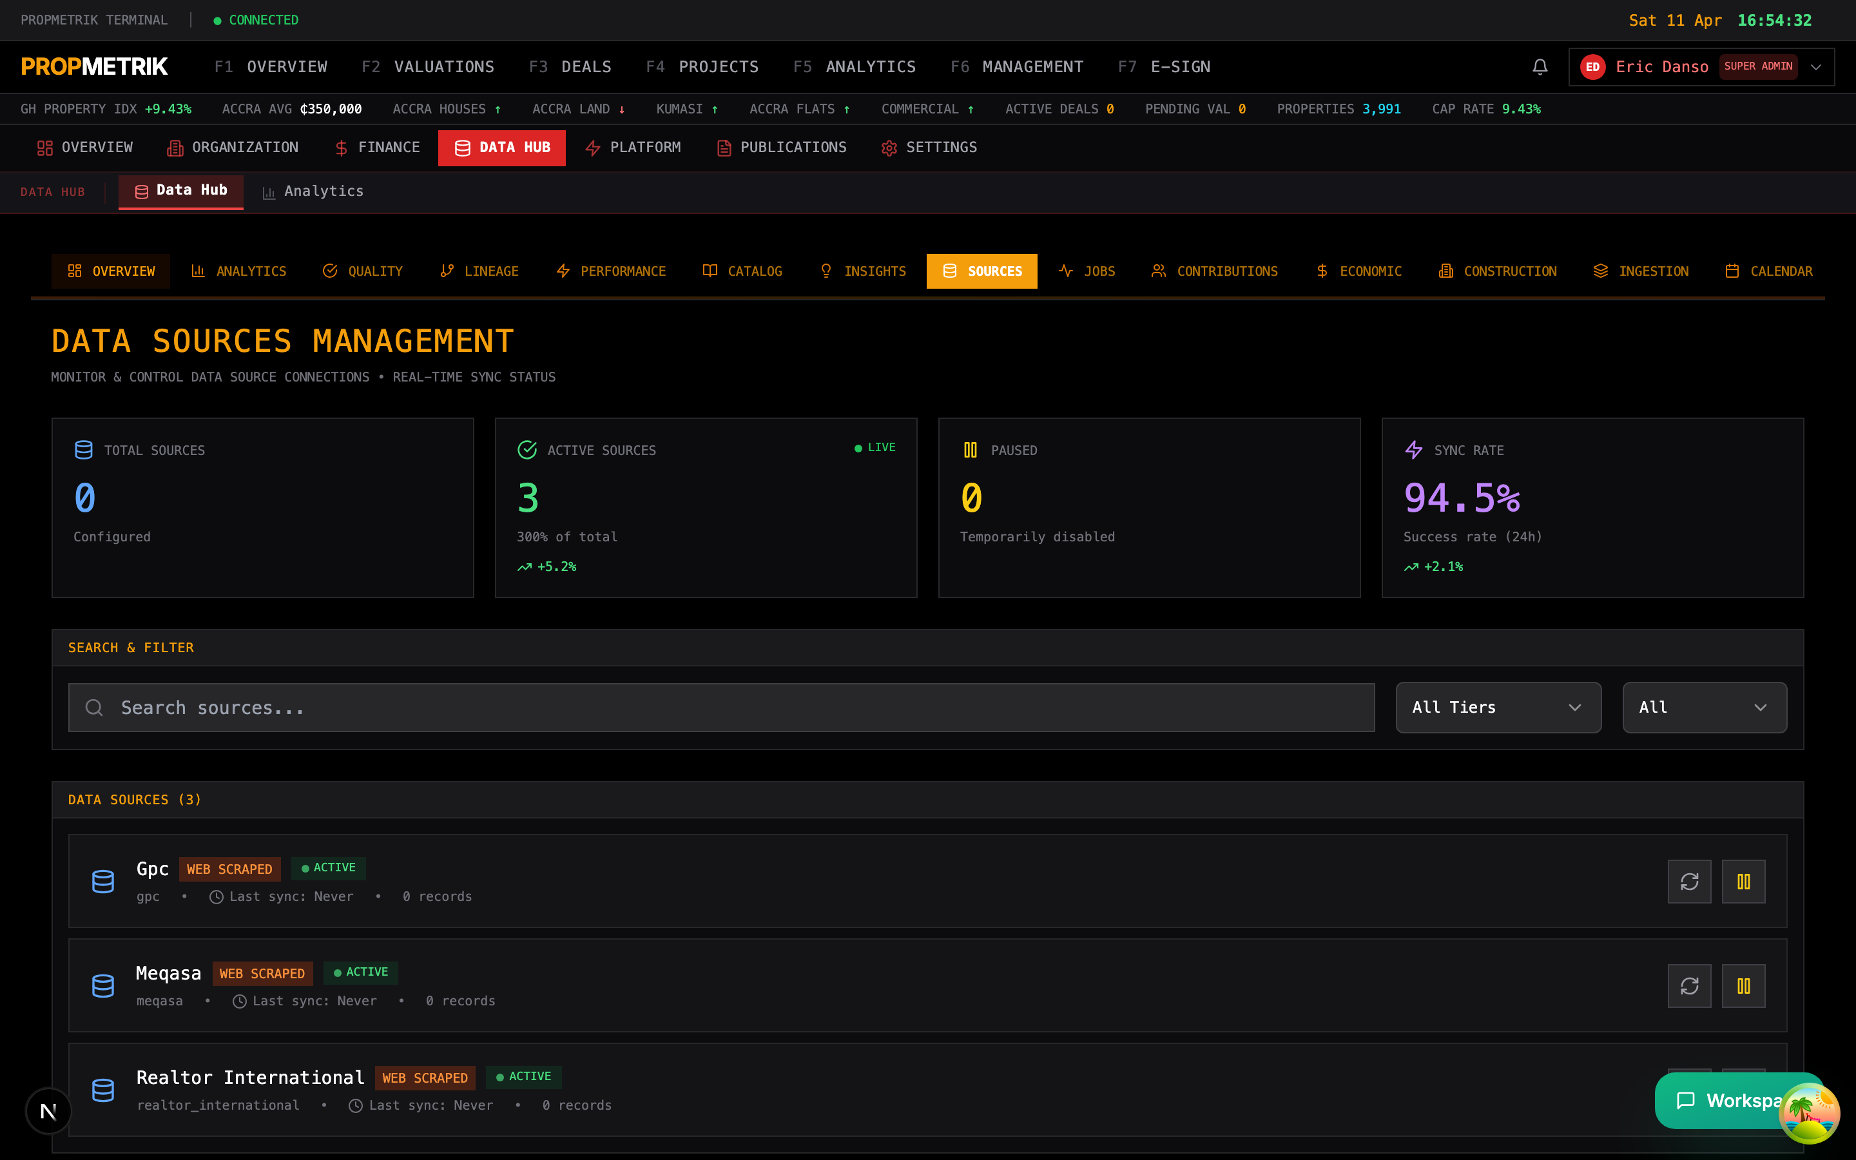Viewport: 1856px width, 1160px height.
Task: Click the SUPER ADMIN role badge
Action: pos(1758,67)
